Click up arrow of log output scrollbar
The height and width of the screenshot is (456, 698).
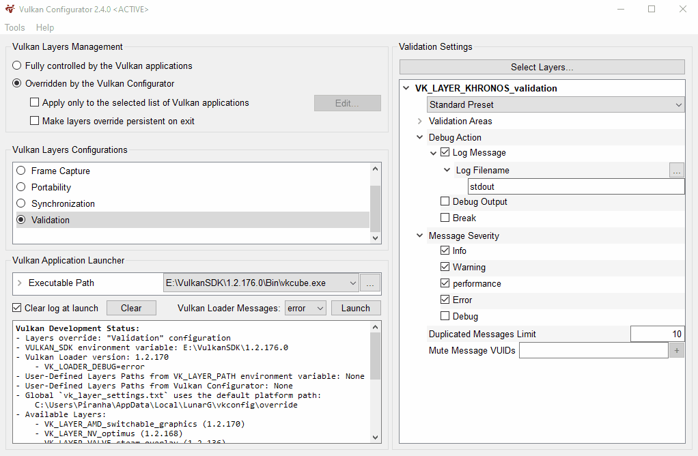coord(375,328)
